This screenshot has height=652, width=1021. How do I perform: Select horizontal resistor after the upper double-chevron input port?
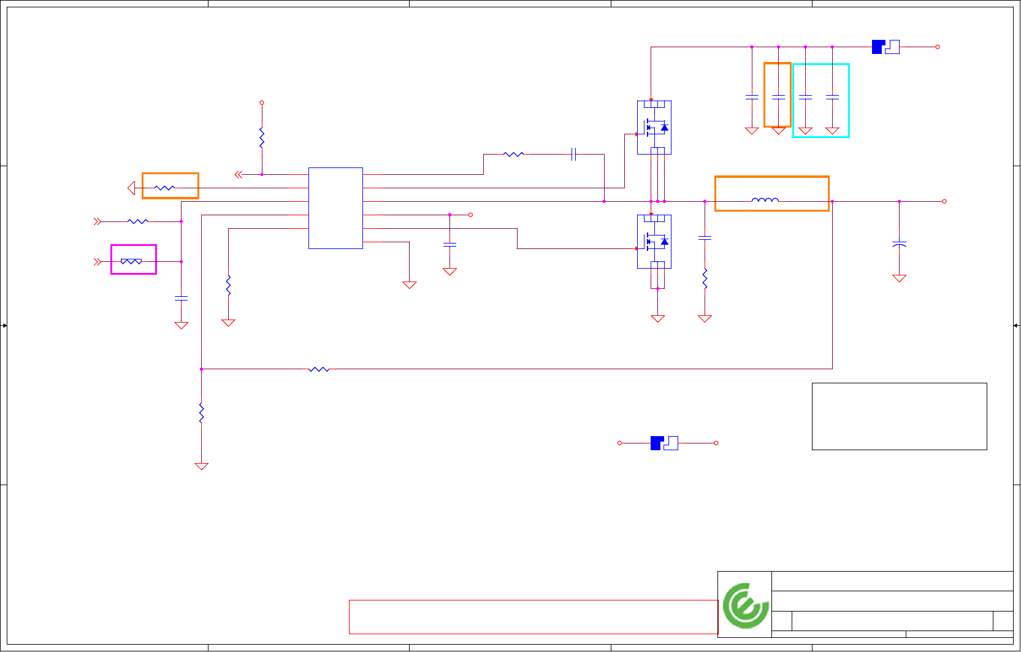click(137, 221)
